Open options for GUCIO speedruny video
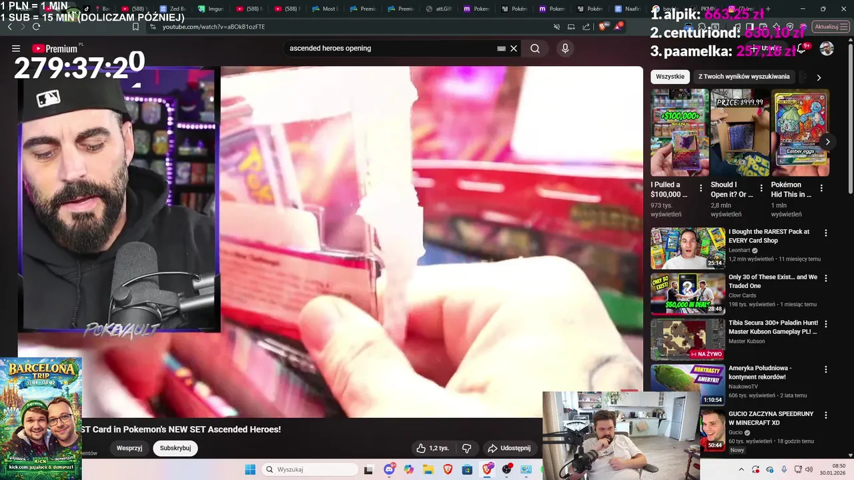This screenshot has width=854, height=480. pyautogui.click(x=825, y=415)
